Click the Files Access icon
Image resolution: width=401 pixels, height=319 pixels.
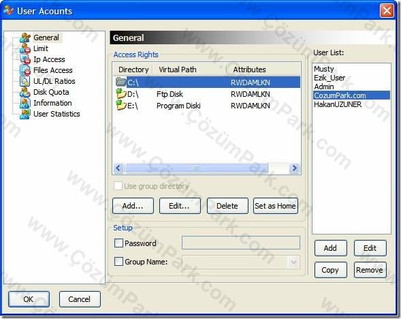point(25,70)
